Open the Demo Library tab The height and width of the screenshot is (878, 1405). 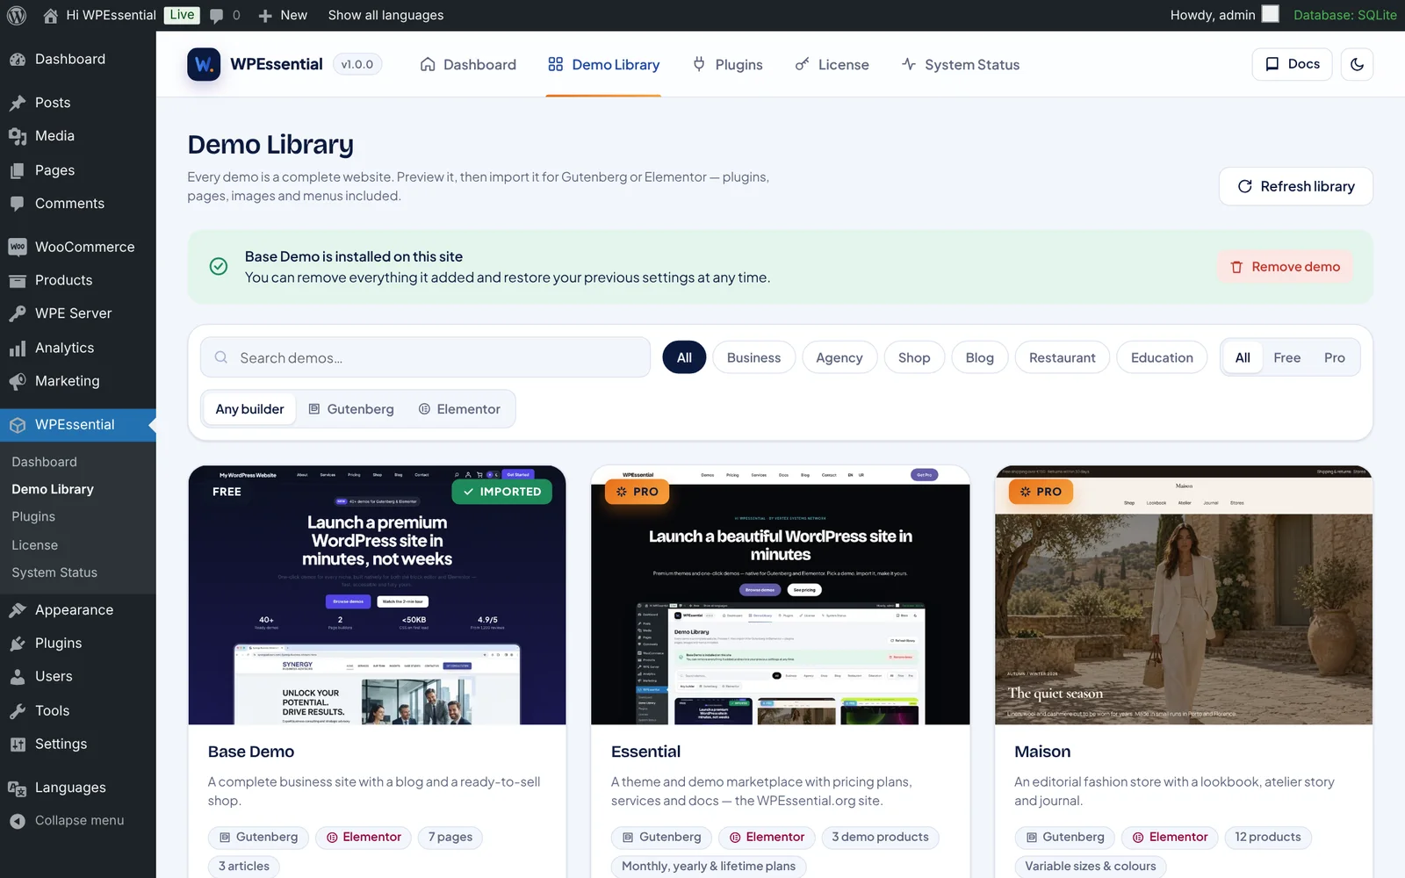click(x=603, y=64)
